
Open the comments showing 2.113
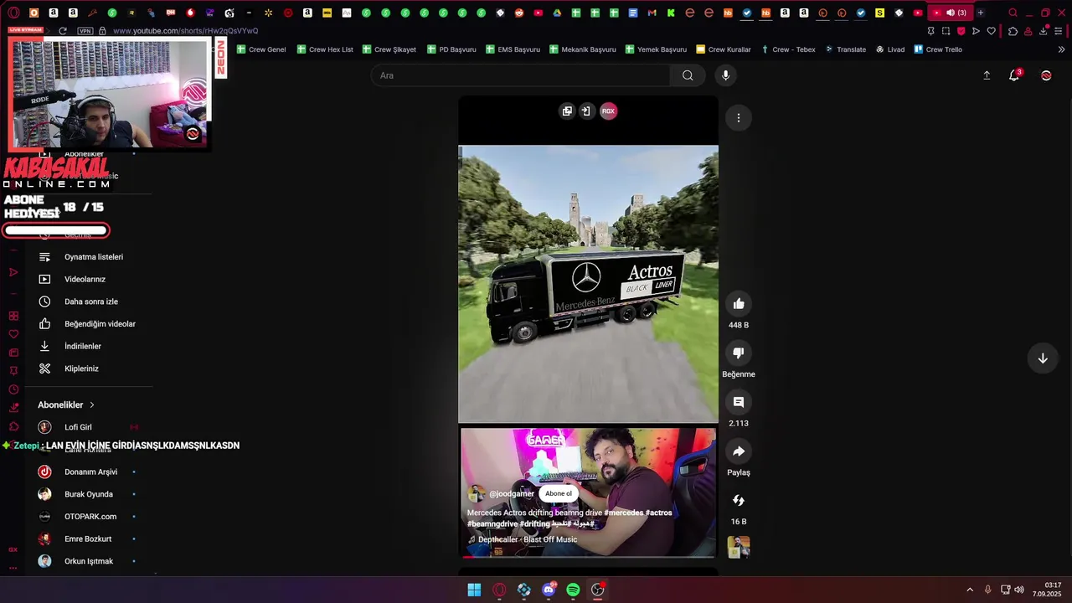739,403
